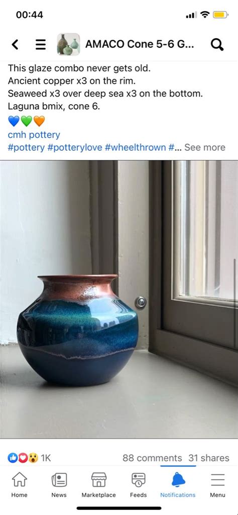Open the Marketplace tab
Screen dimensions: 238x515
coord(99,485)
